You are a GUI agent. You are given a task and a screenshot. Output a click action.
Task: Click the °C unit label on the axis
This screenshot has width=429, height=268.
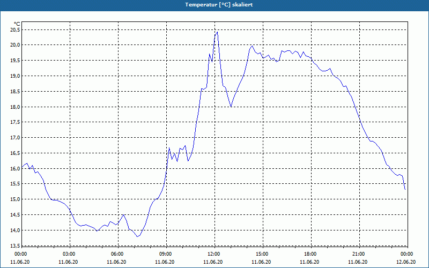click(x=17, y=24)
